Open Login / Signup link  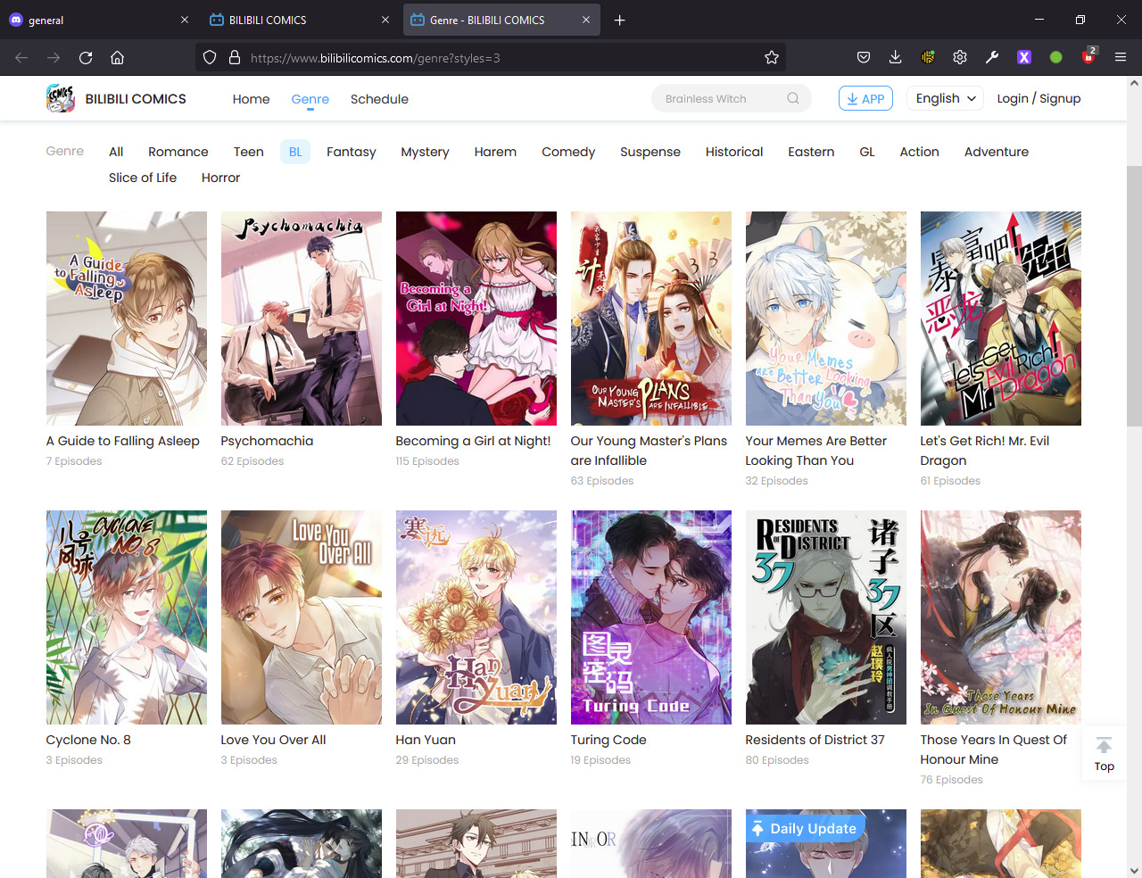click(1039, 98)
